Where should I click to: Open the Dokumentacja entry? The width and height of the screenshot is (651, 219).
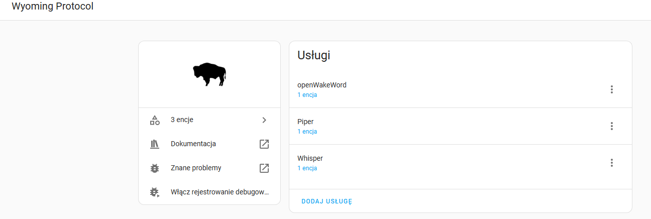pyautogui.click(x=209, y=144)
